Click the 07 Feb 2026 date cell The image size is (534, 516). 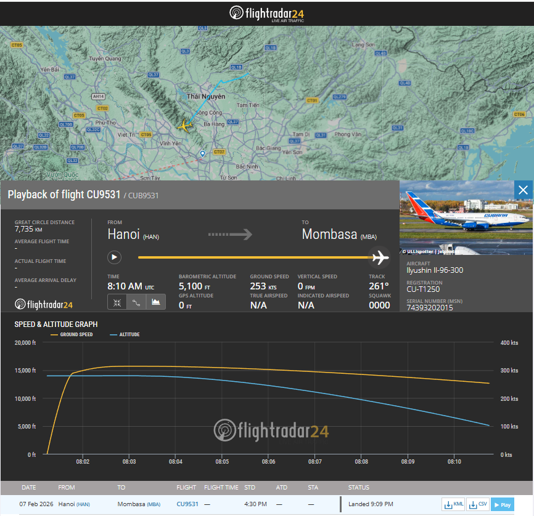pos(36,504)
